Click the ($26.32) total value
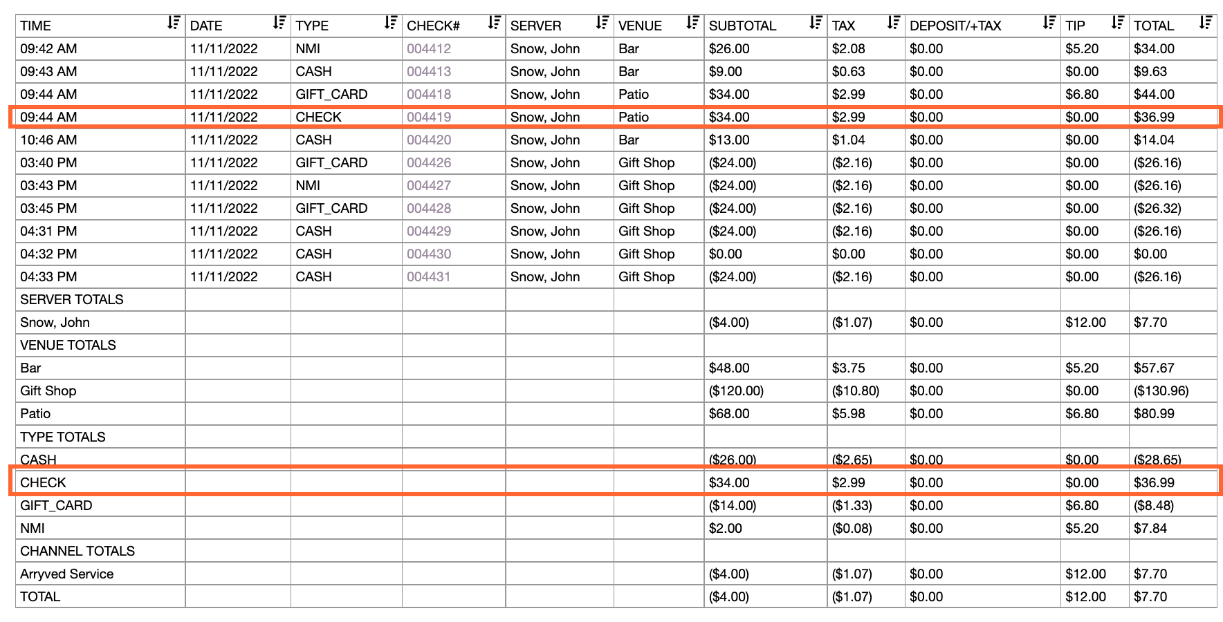The image size is (1223, 622). pyautogui.click(x=1158, y=208)
